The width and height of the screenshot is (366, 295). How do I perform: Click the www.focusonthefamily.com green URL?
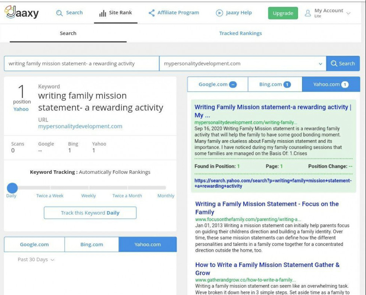(248, 219)
